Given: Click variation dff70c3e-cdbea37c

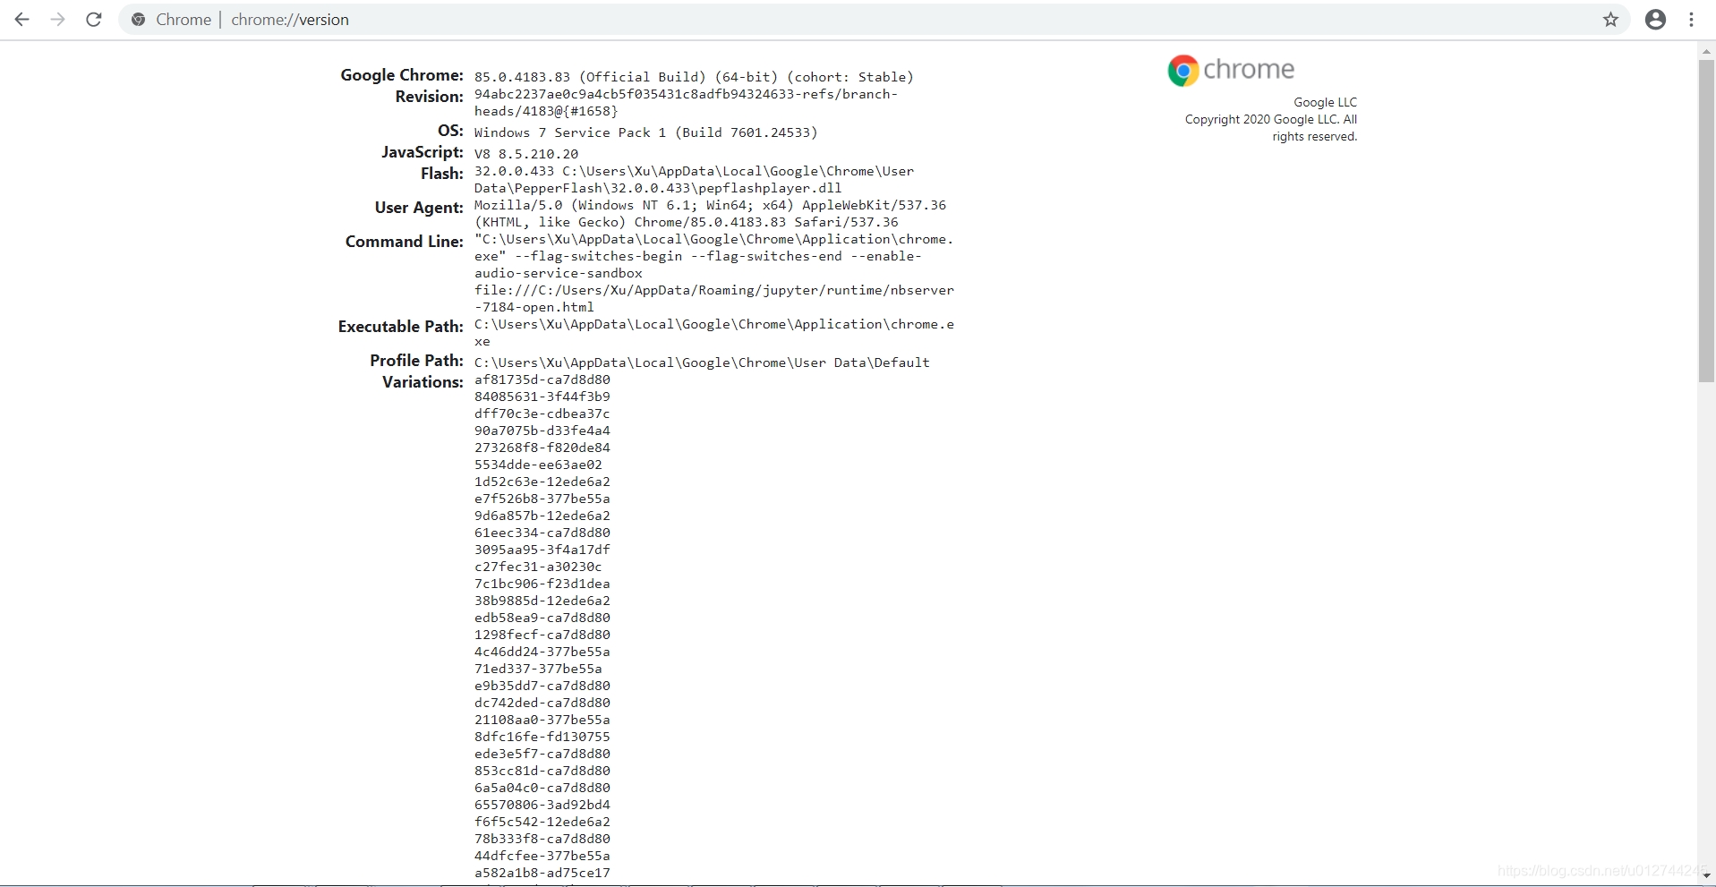Looking at the screenshot, I should pos(542,414).
